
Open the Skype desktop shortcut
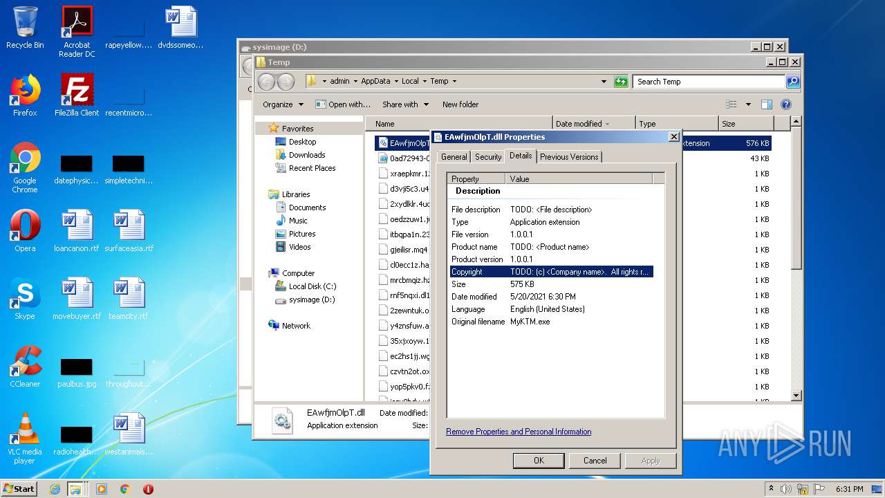click(x=25, y=299)
